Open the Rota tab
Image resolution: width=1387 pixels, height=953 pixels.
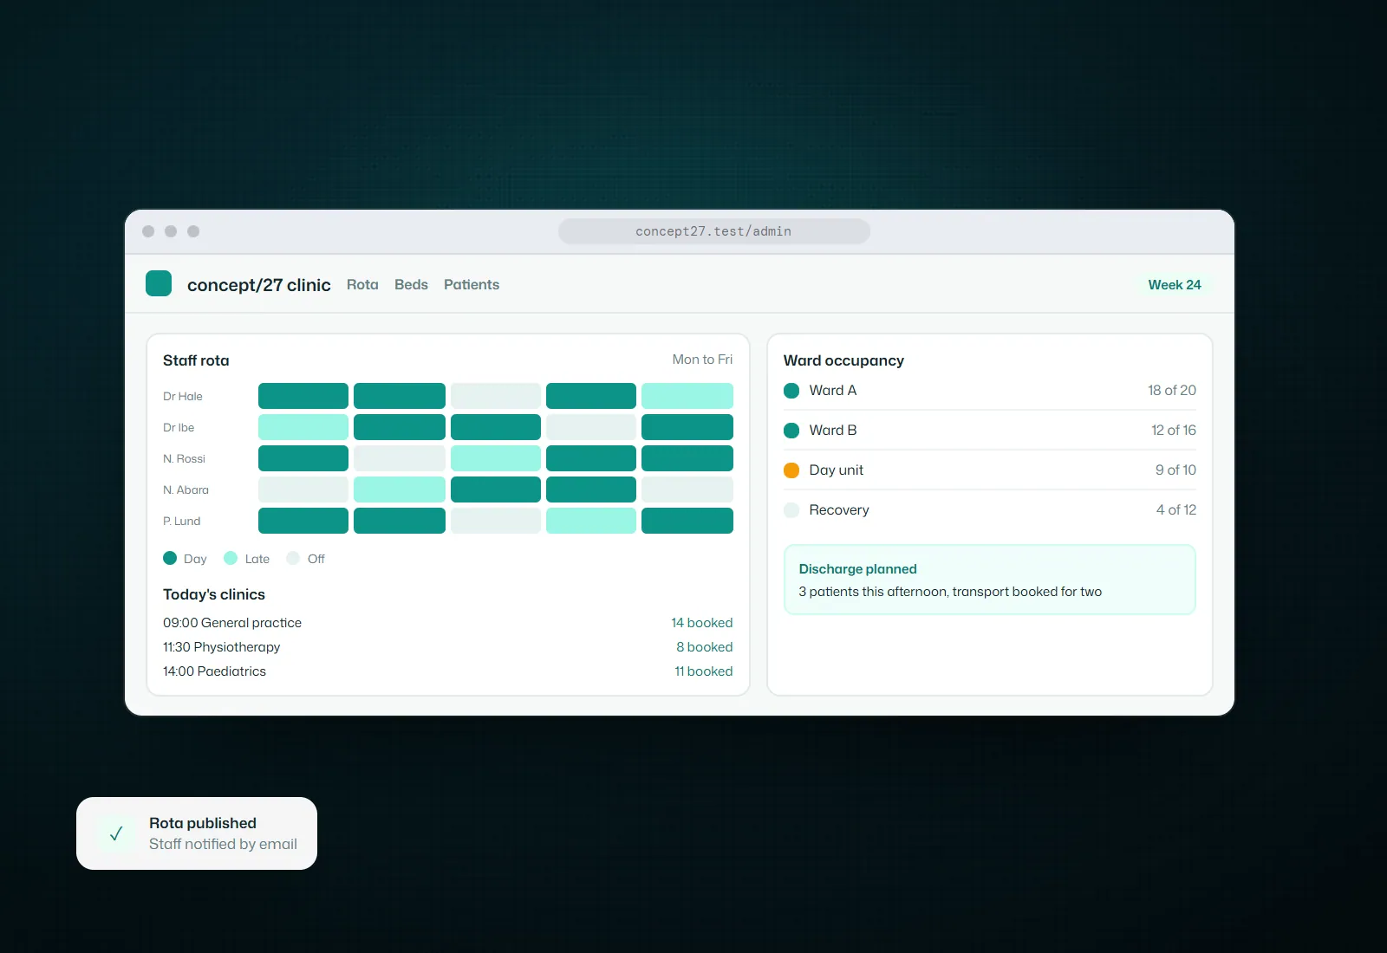point(362,284)
